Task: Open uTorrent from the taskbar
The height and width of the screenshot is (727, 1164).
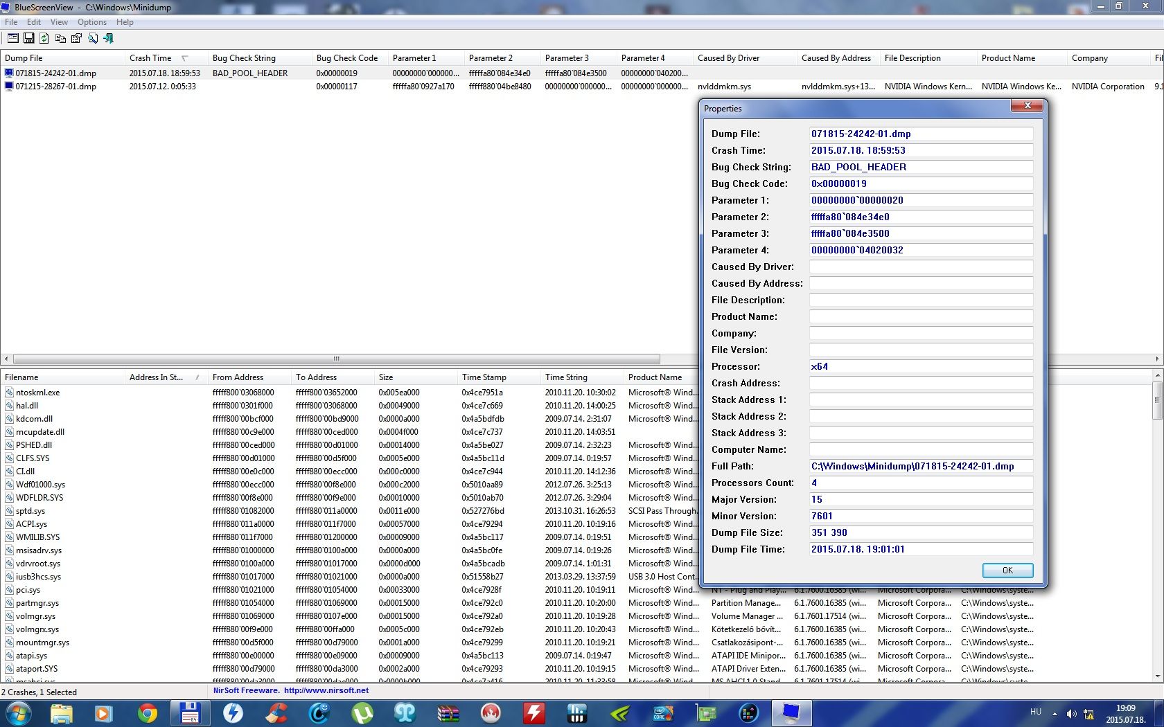Action: 362,713
